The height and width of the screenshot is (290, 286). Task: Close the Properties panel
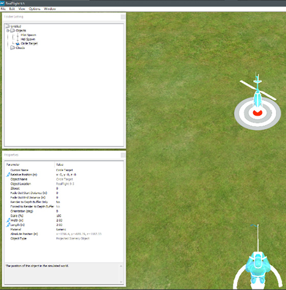click(123, 155)
